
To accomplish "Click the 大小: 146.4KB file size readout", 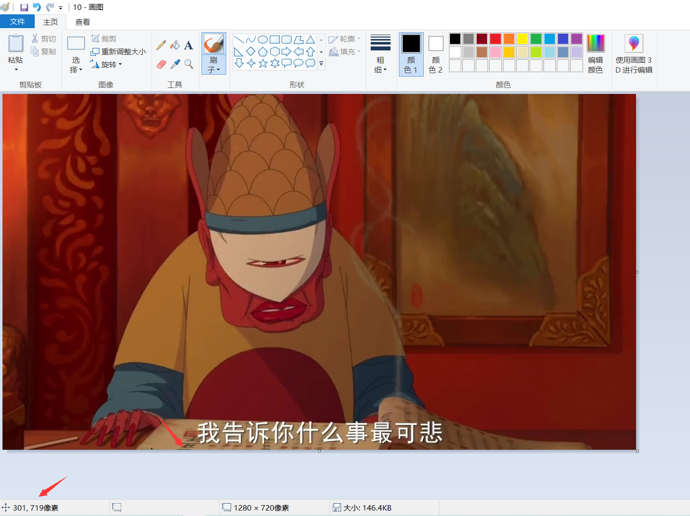I will [x=367, y=508].
